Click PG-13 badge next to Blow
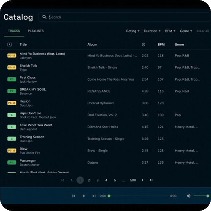 pyautogui.click(x=12, y=151)
